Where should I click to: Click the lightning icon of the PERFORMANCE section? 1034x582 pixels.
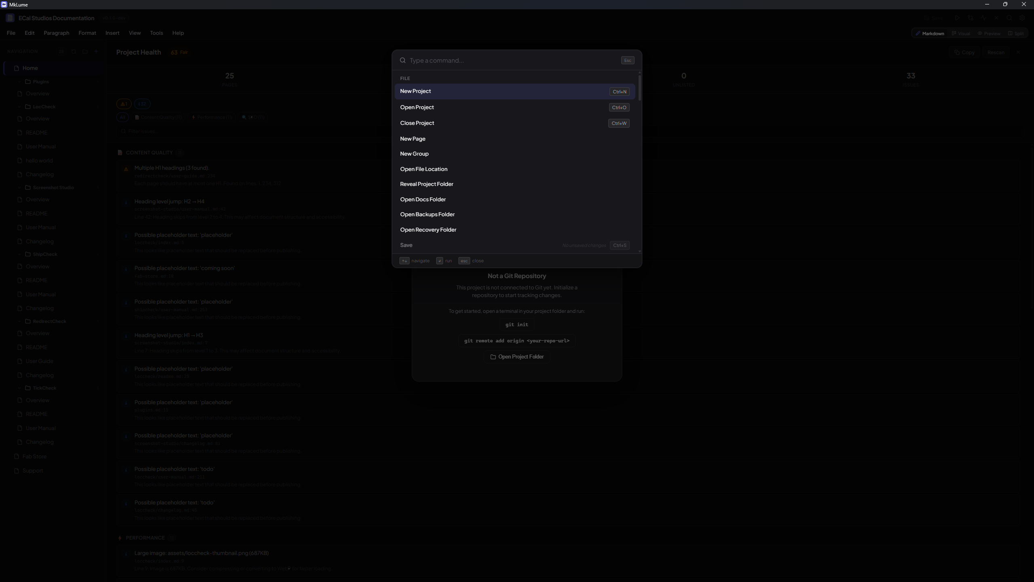coord(120,538)
